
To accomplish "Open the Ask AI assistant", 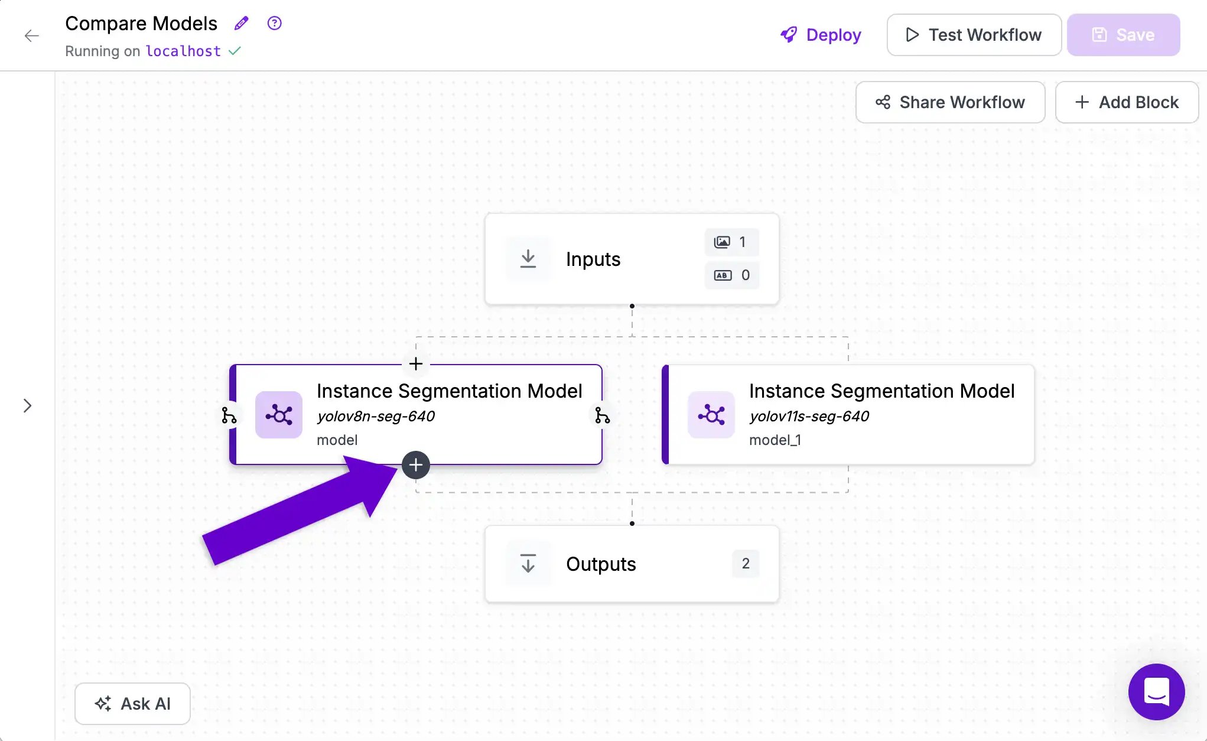I will click(132, 703).
